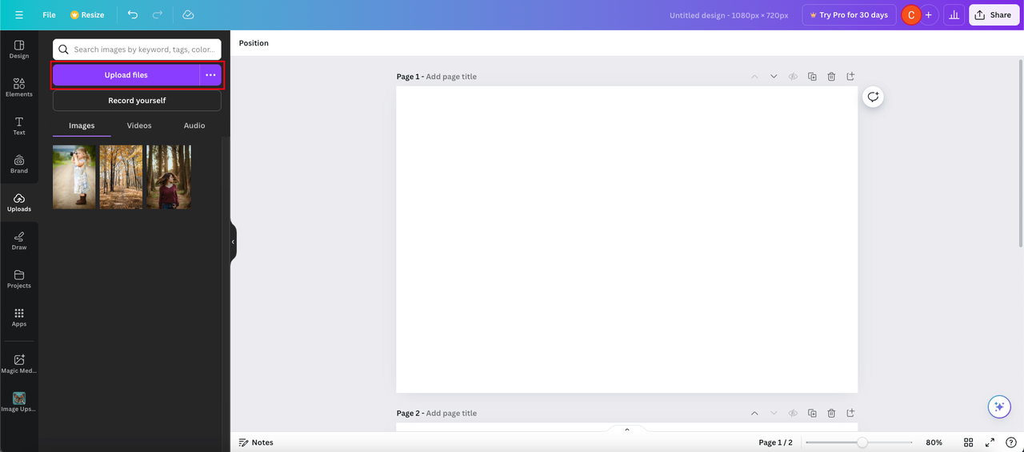This screenshot has width=1024, height=452.
Task: Add a comment on the page
Action: point(873,97)
